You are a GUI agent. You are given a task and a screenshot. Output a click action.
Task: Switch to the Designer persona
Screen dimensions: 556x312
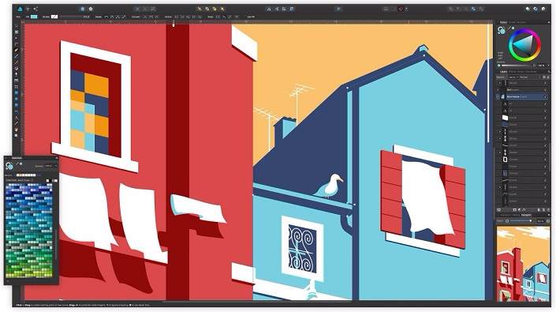[x=21, y=9]
